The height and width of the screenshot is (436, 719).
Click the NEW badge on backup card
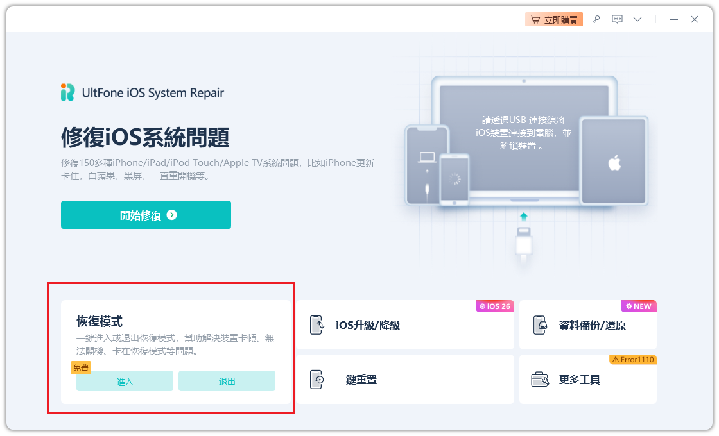point(638,306)
